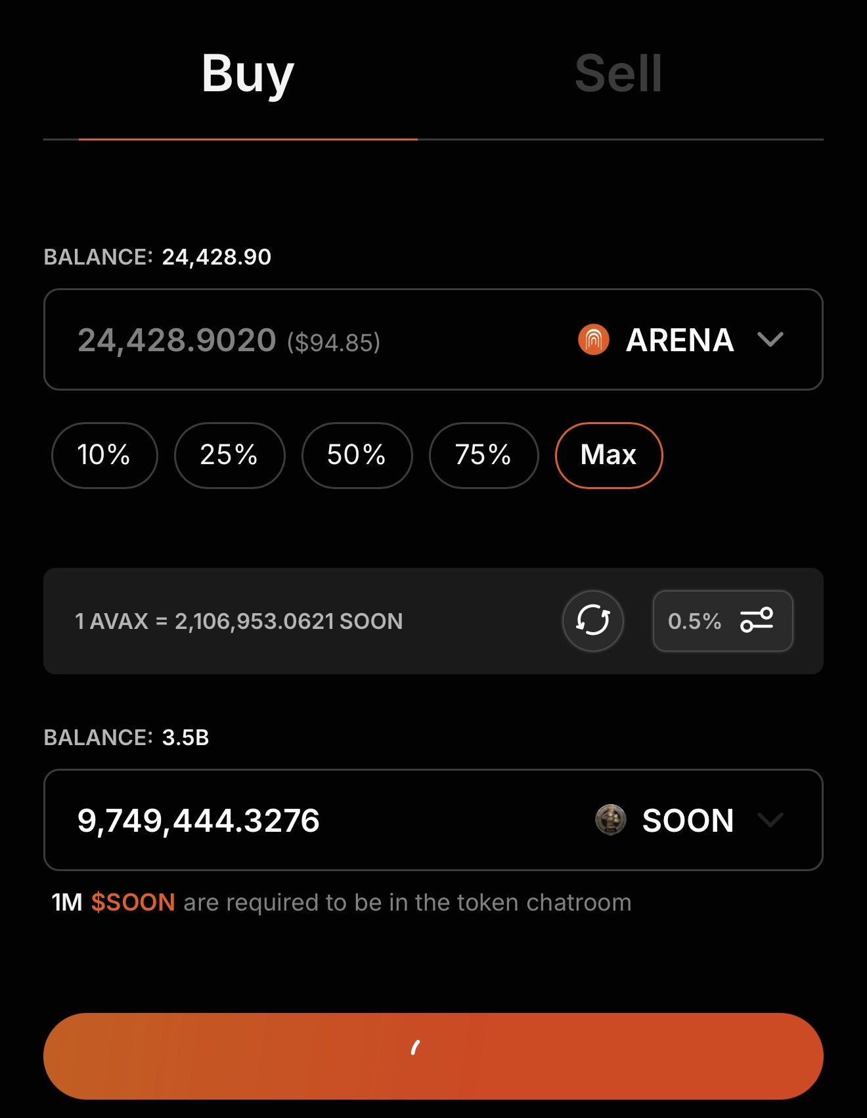This screenshot has height=1118, width=867.
Task: Click the 0.5% slippage value
Action: coord(694,621)
